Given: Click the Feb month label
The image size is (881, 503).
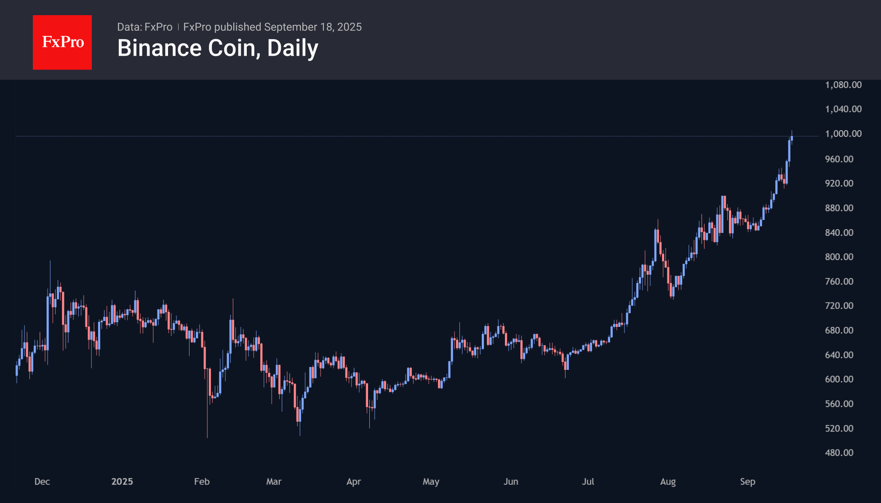Looking at the screenshot, I should 202,482.
